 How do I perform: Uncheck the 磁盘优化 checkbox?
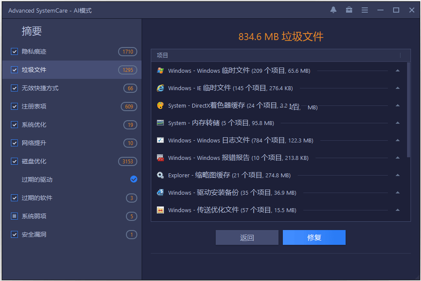(14, 161)
